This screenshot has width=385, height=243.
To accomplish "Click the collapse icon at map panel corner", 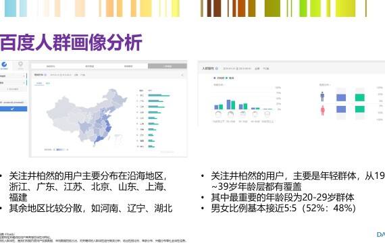I will tap(182, 75).
